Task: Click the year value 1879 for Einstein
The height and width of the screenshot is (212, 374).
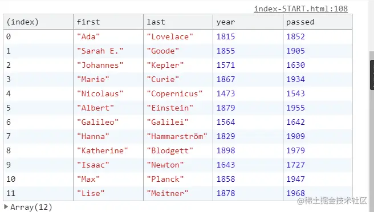Action: point(226,108)
